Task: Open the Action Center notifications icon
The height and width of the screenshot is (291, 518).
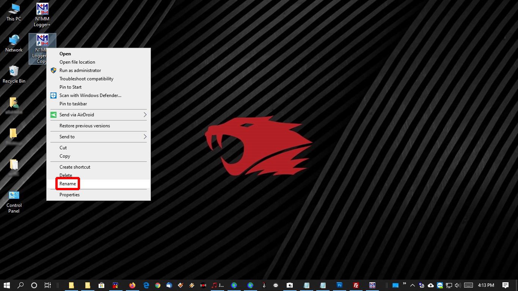Action: tap(505, 285)
